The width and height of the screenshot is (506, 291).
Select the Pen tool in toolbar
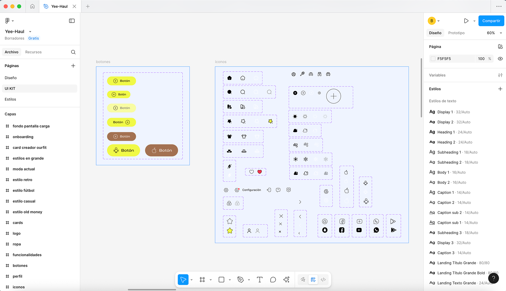point(240,280)
